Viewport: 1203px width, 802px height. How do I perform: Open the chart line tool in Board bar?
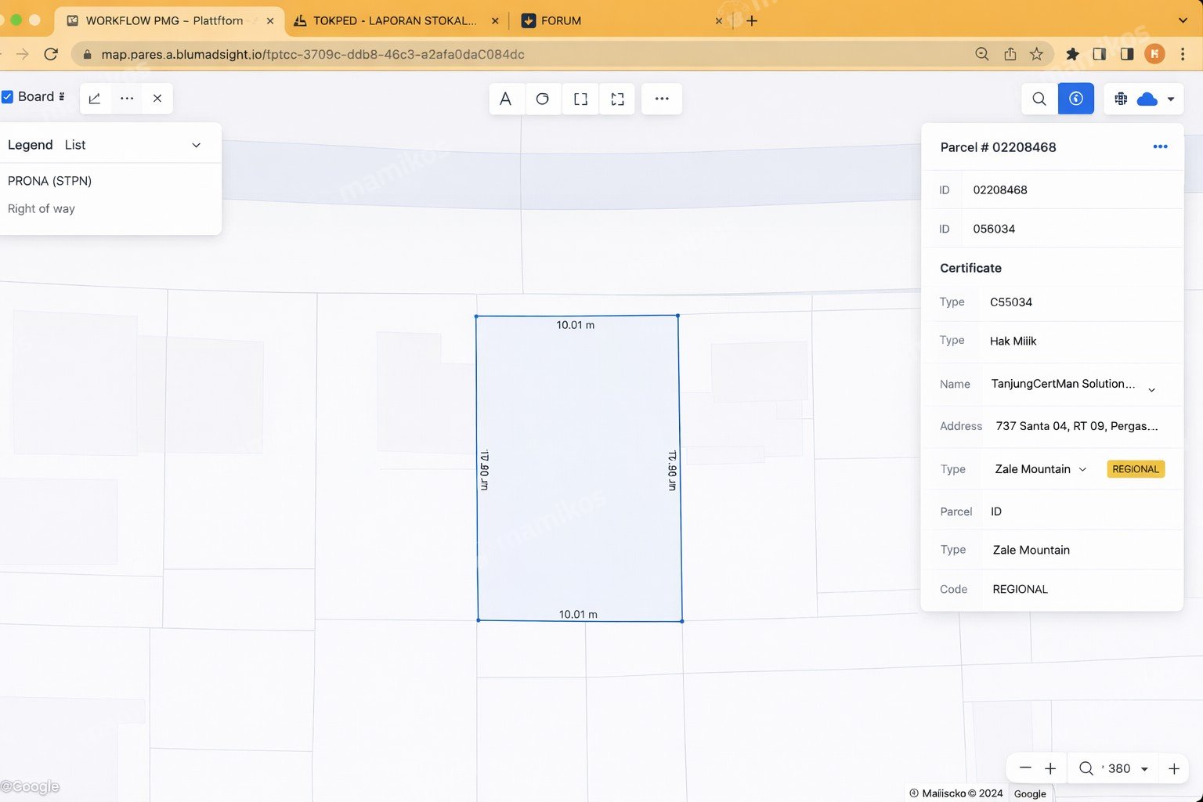(95, 99)
